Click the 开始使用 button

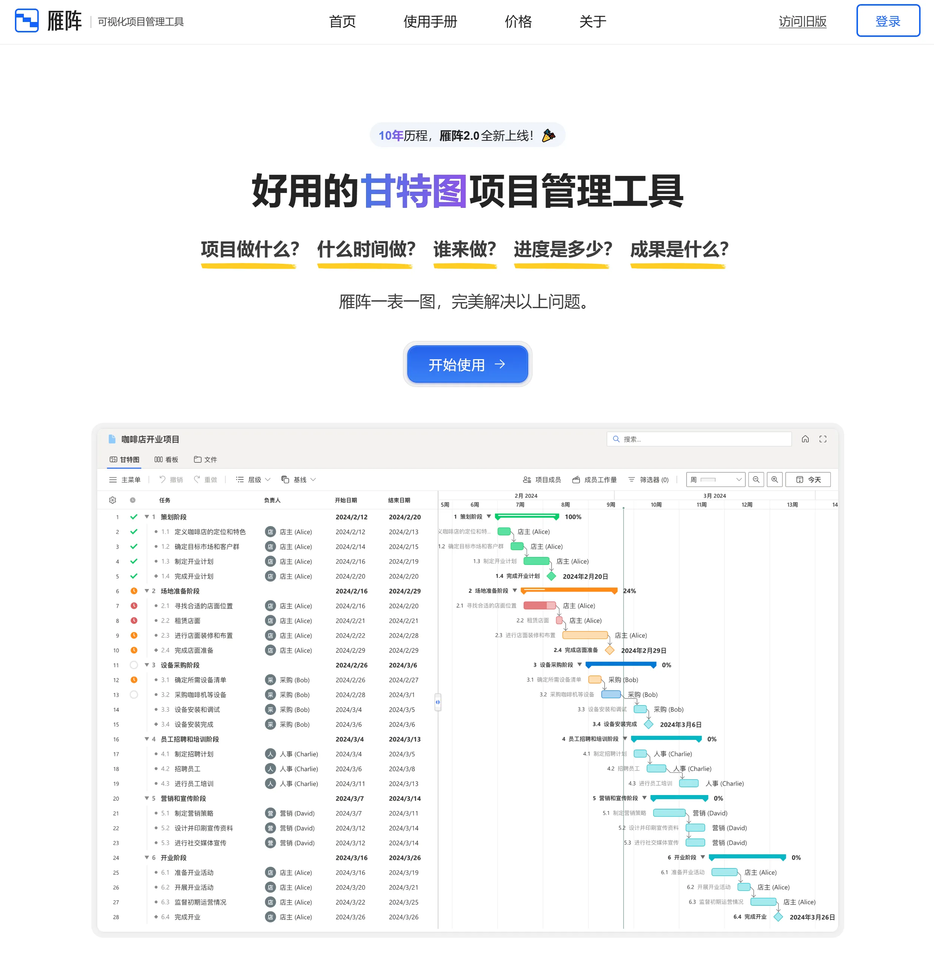(467, 364)
